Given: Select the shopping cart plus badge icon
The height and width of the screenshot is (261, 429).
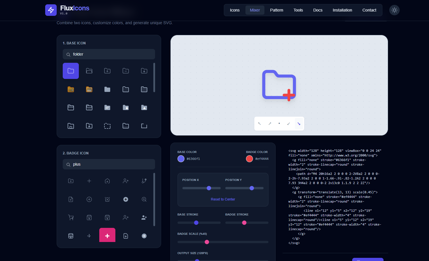Looking at the screenshot, I should point(71,217).
